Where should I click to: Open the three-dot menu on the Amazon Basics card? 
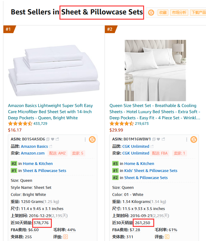85,140
